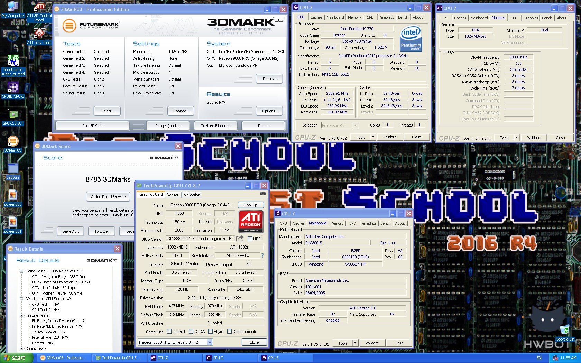Open SPD tab in Memory CPU-Z window
581x363 pixels.
514,18
